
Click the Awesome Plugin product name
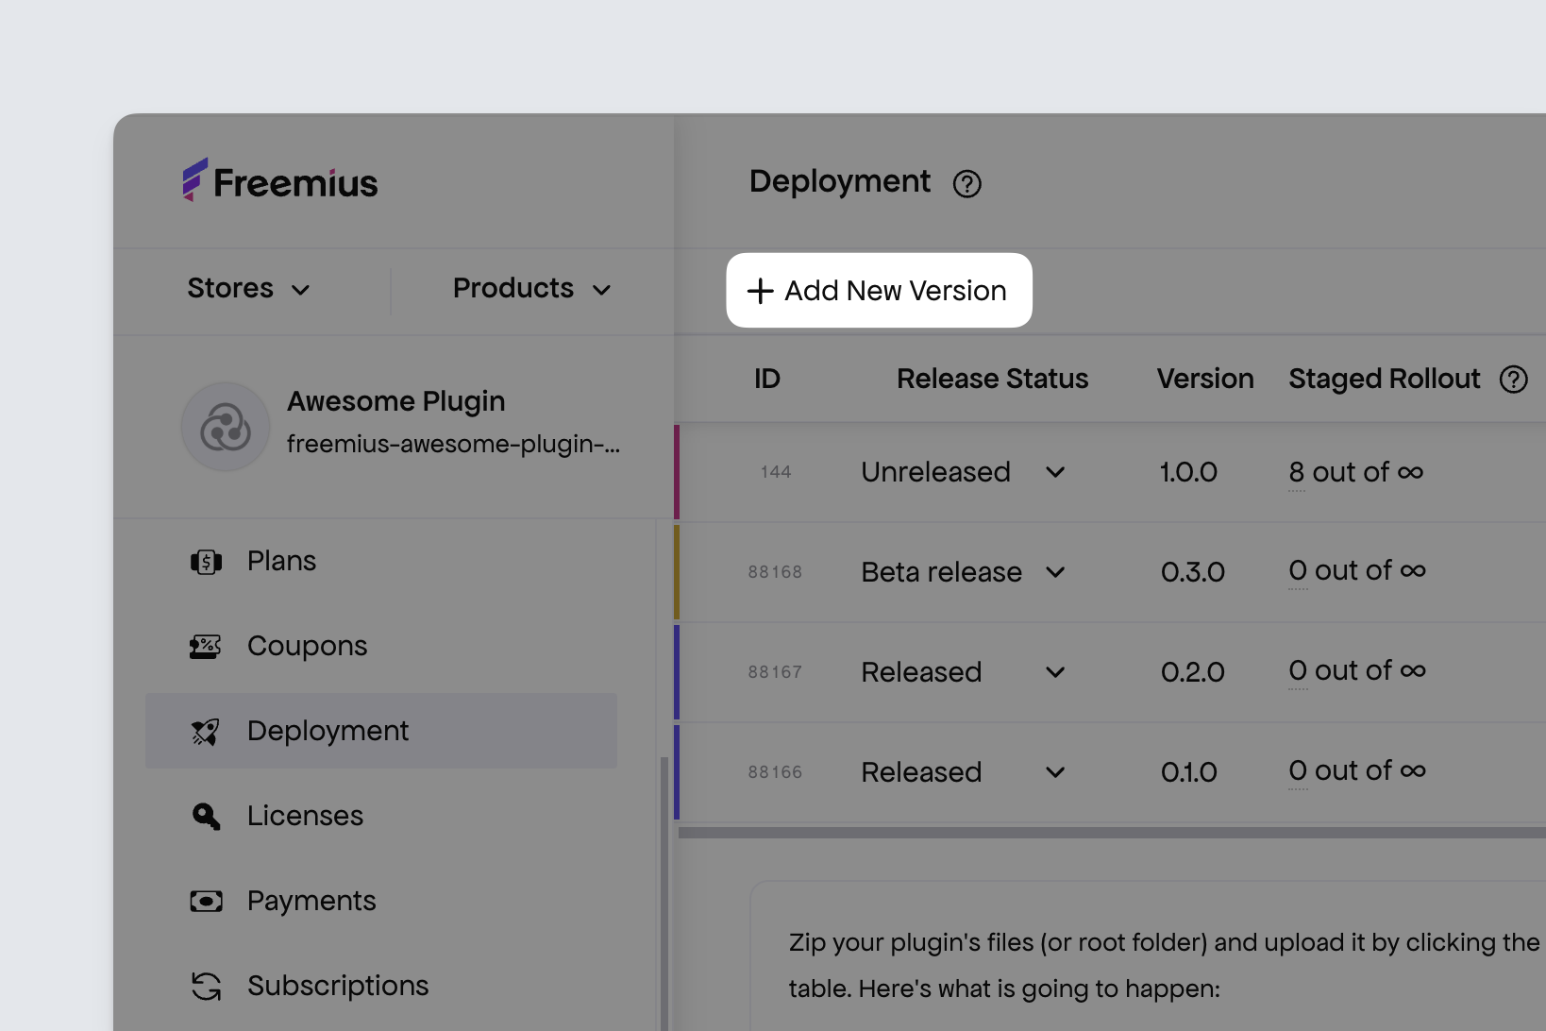(x=396, y=401)
